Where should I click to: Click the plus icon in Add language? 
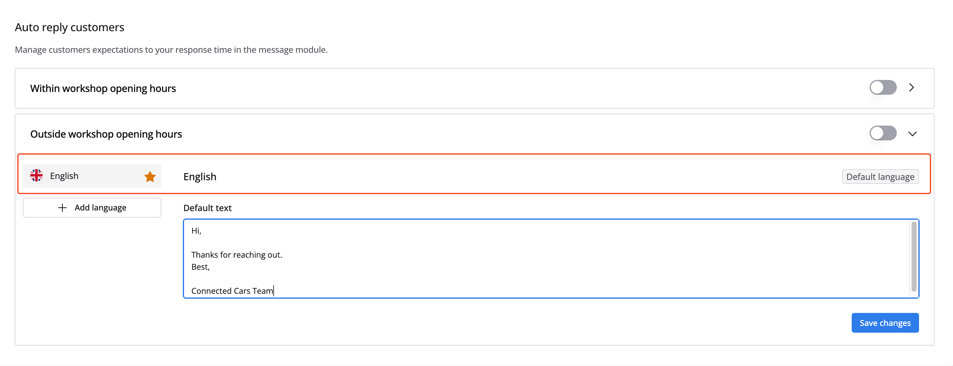point(62,208)
